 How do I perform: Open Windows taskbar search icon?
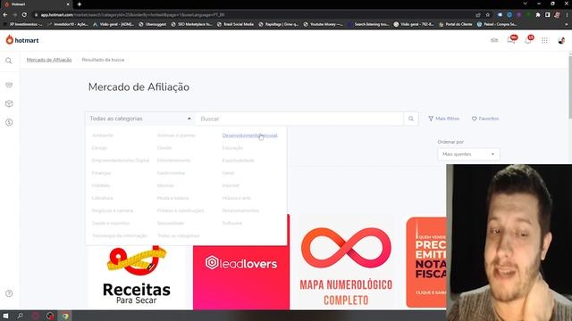[20, 316]
